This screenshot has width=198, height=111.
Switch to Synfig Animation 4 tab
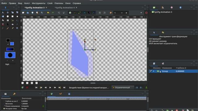(65, 8)
